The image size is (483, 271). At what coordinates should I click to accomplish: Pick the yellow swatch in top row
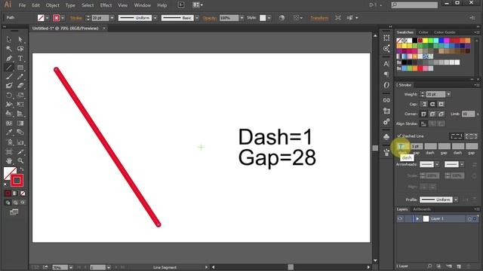[425, 41]
